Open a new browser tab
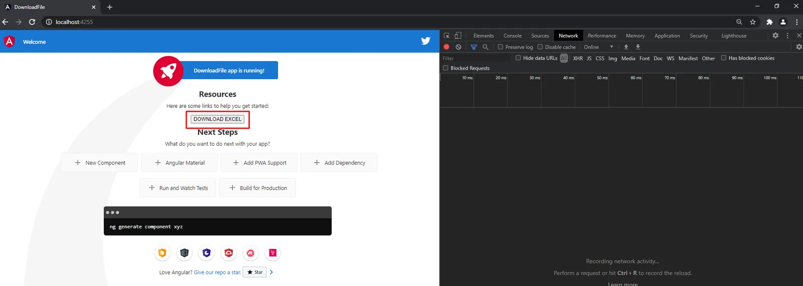This screenshot has width=803, height=286. click(109, 7)
